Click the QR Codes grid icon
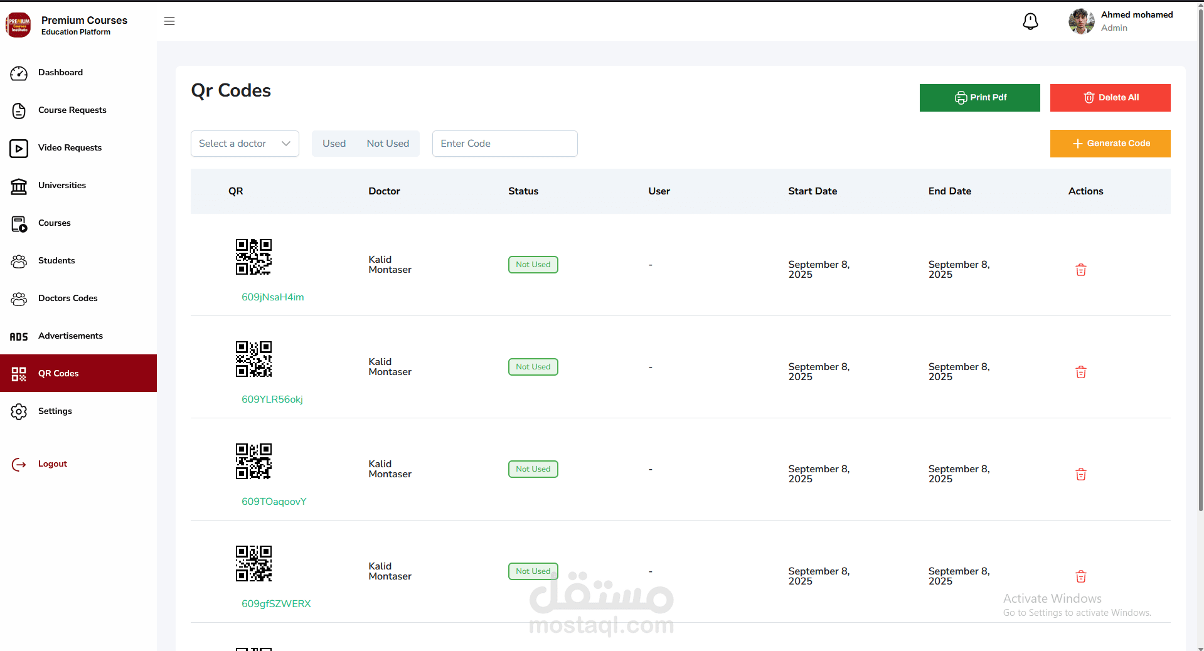This screenshot has height=651, width=1204. (19, 374)
